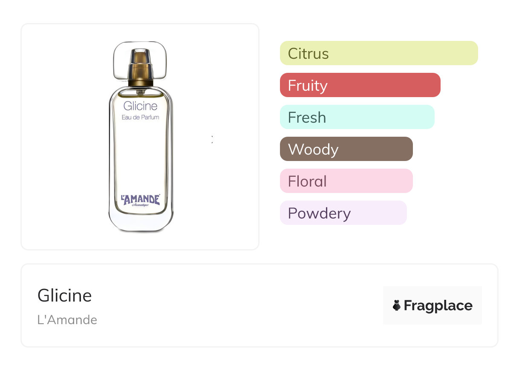The image size is (519, 368).
Task: Select the red Fruity accord bar
Action: point(360,85)
